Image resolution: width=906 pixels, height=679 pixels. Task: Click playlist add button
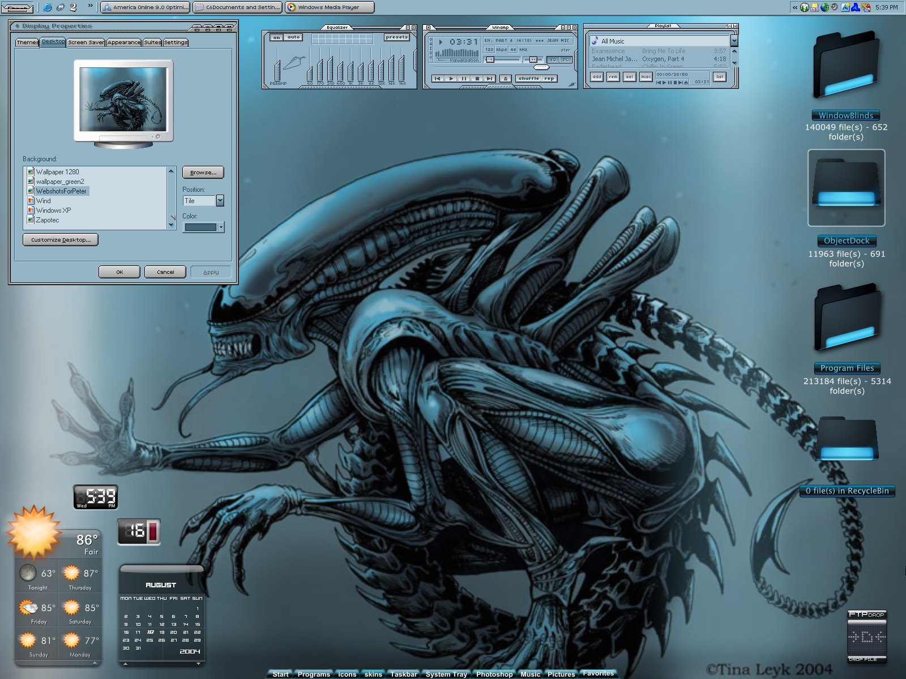[597, 76]
